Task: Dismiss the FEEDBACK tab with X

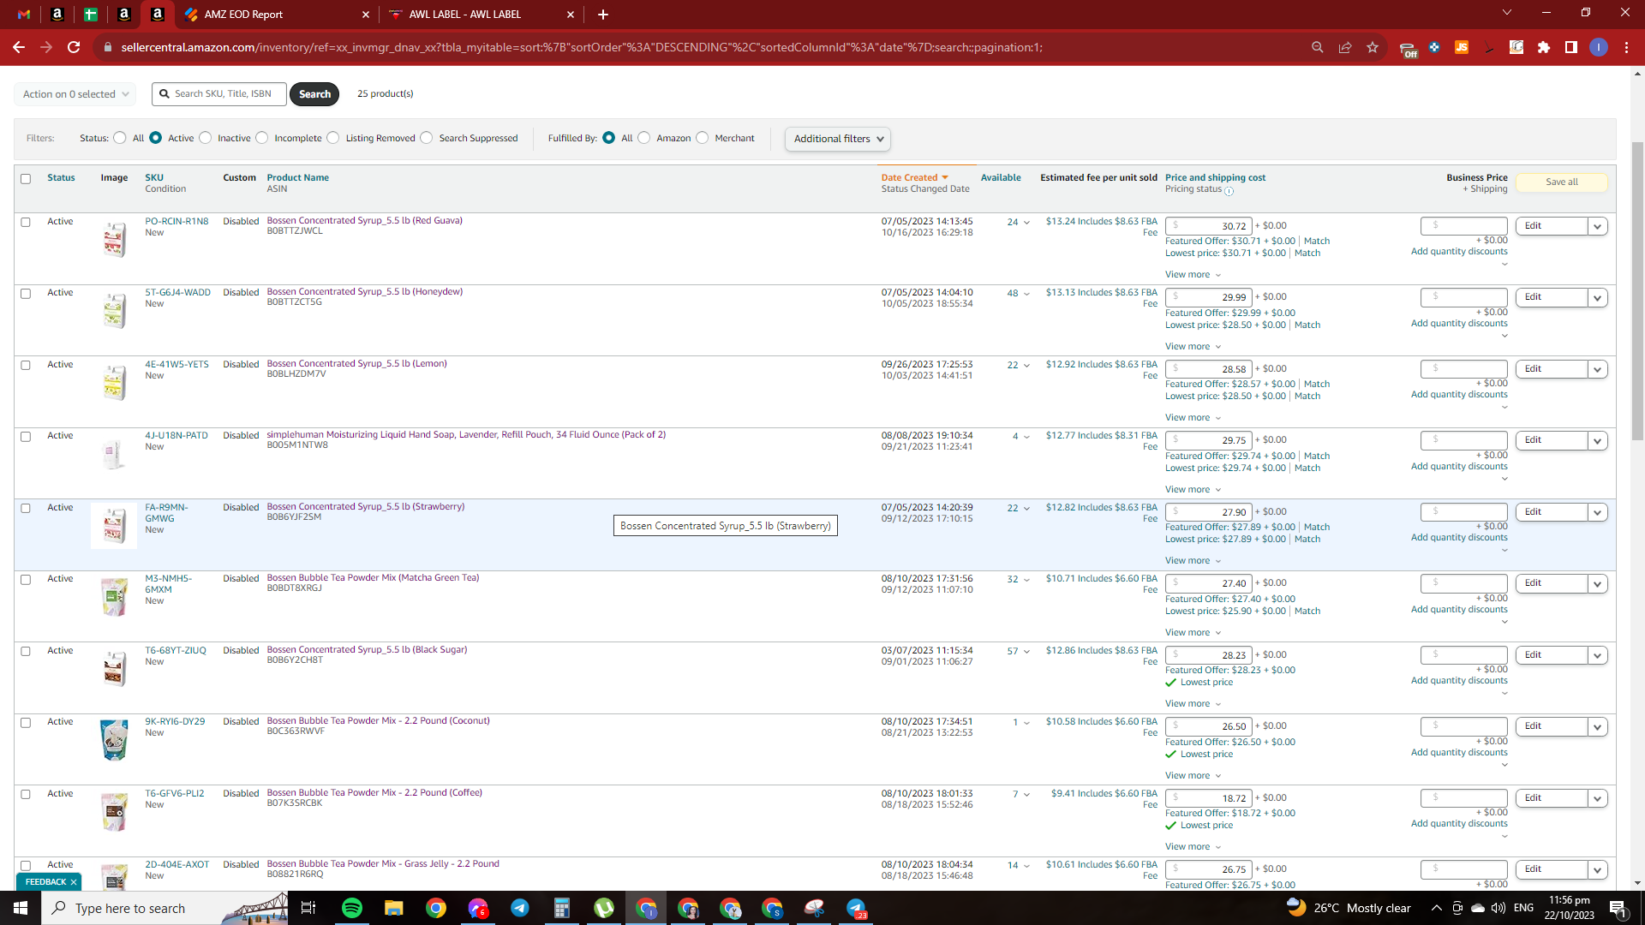Action: [x=74, y=882]
